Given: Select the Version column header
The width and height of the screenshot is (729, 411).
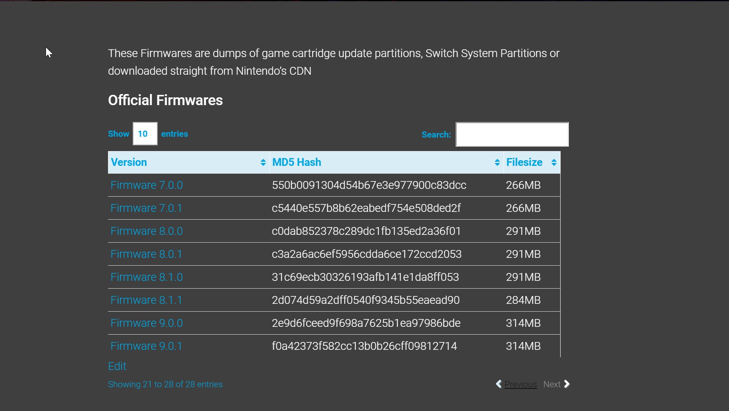Looking at the screenshot, I should tap(129, 162).
